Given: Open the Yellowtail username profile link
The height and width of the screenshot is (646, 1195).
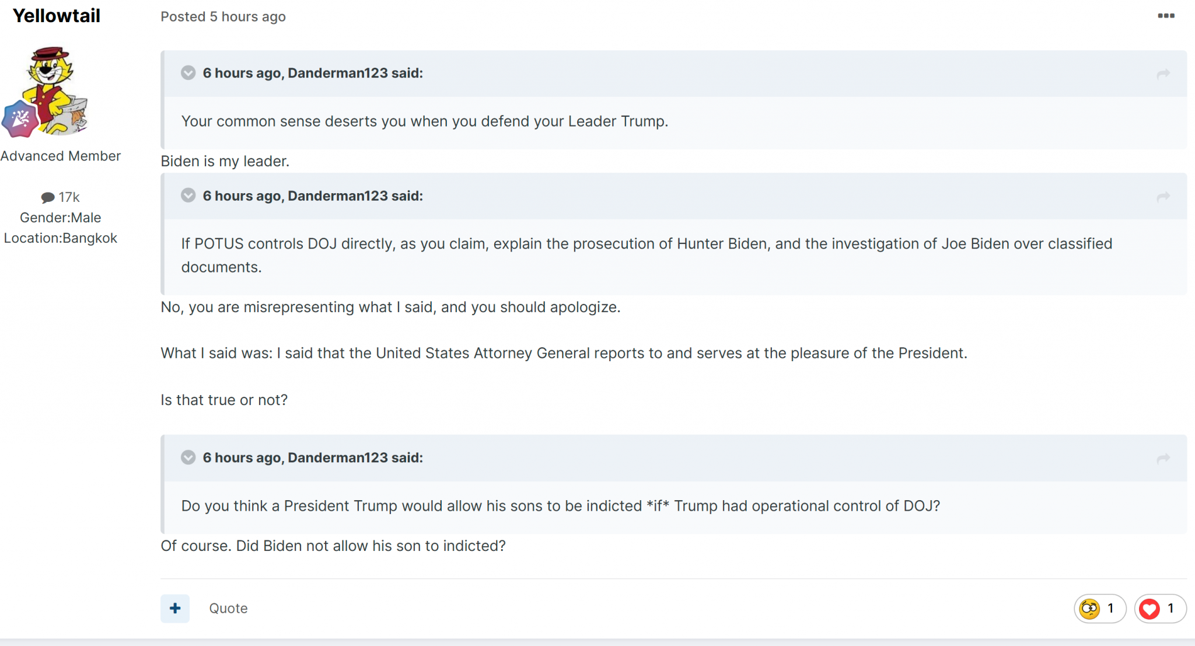Looking at the screenshot, I should click(57, 16).
